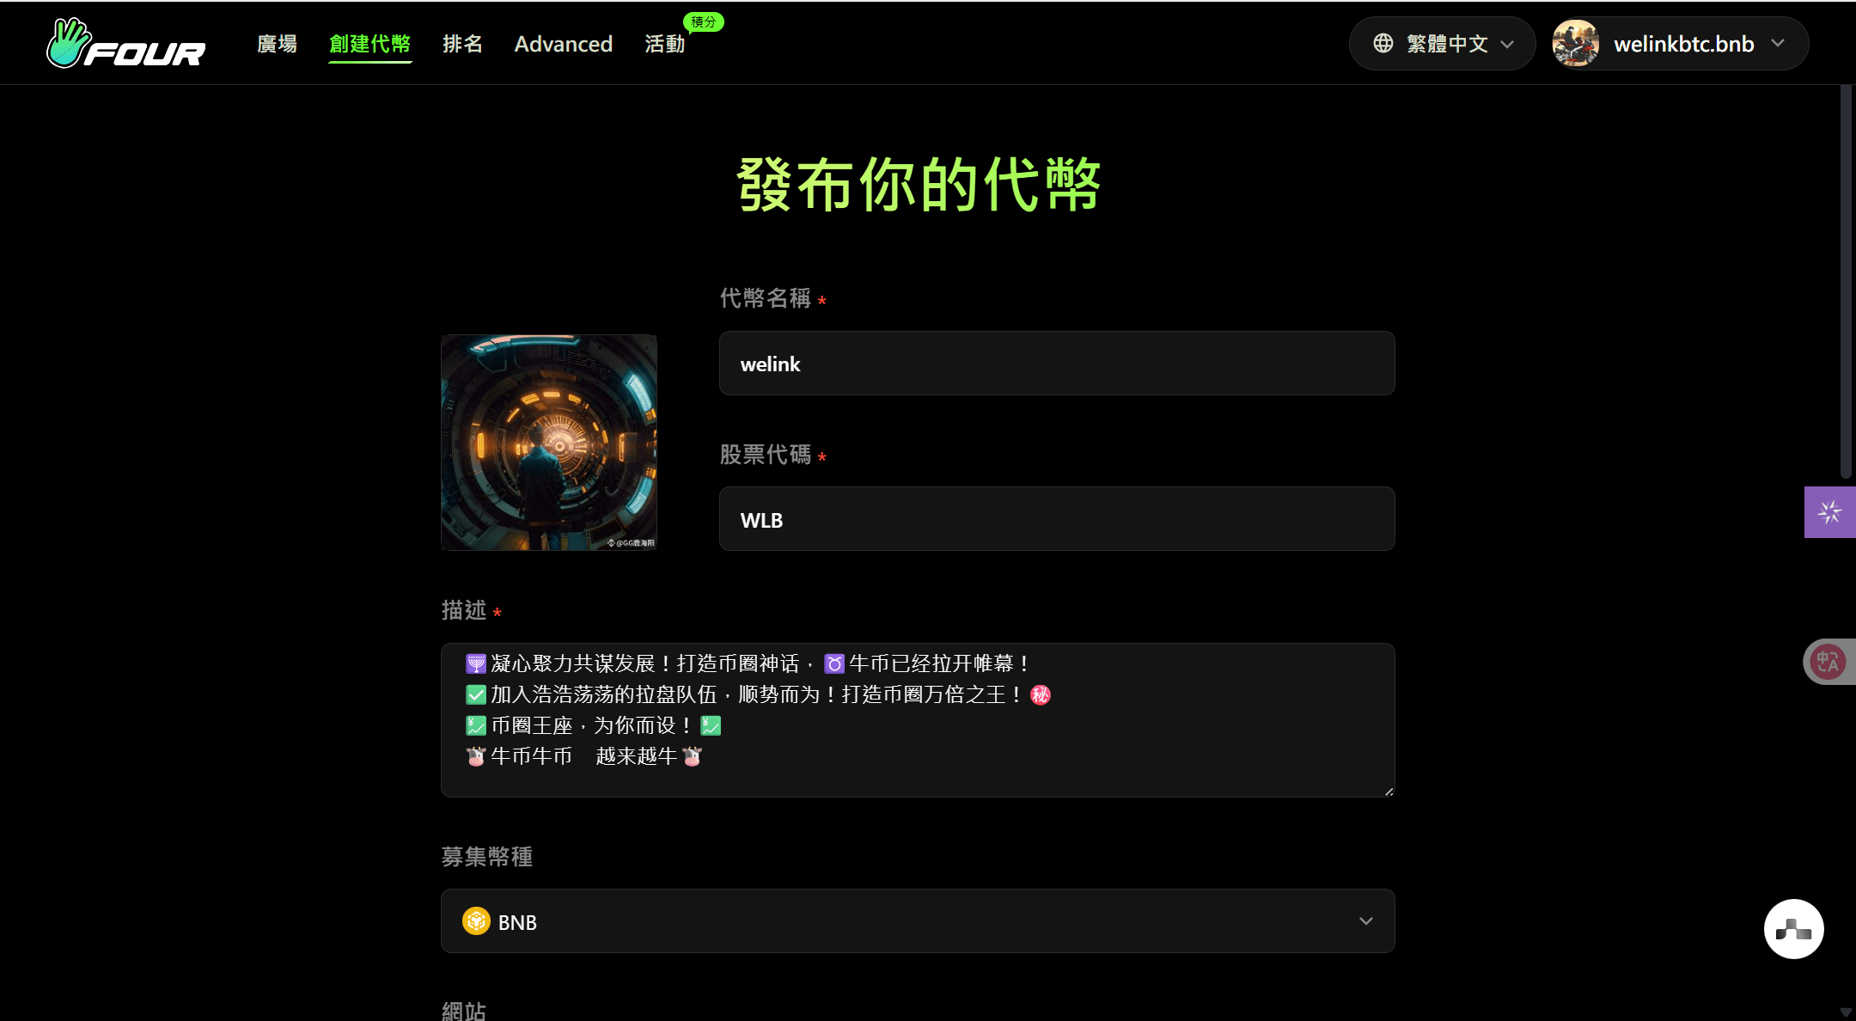This screenshot has height=1021, width=1856.
Task: Open the 排名 ranking tab
Action: (462, 44)
